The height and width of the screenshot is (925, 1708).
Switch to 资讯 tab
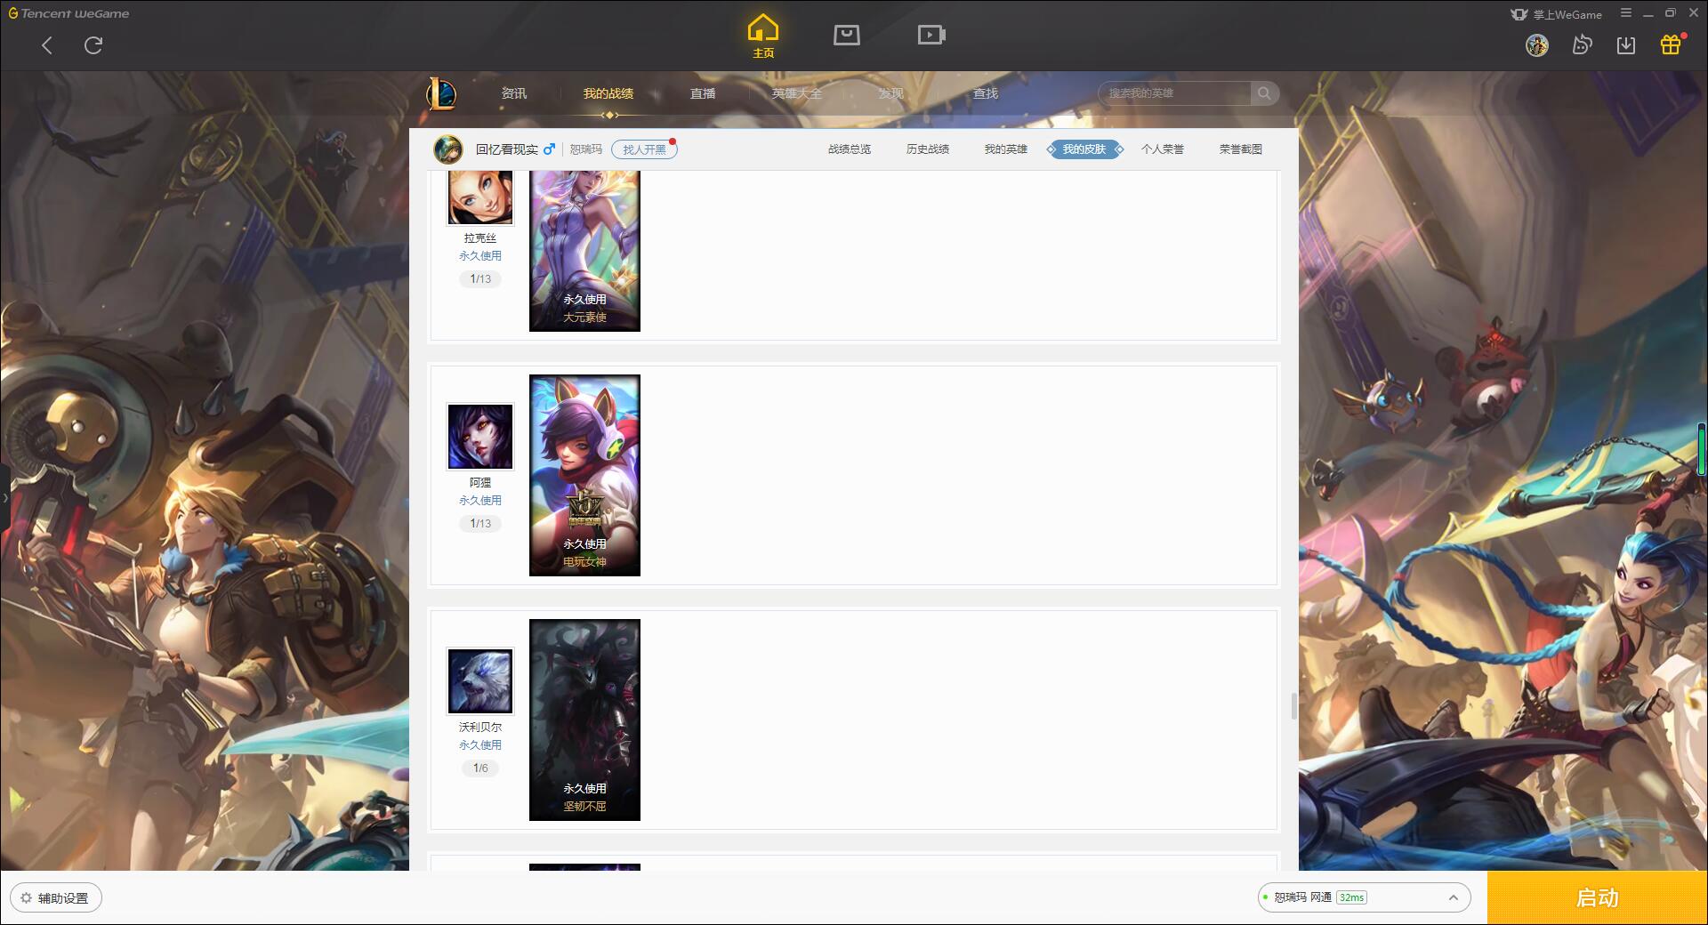pyautogui.click(x=513, y=93)
